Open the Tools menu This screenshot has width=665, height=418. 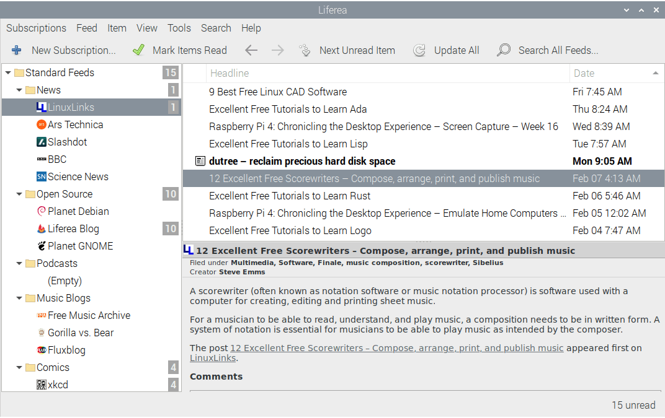(x=179, y=28)
